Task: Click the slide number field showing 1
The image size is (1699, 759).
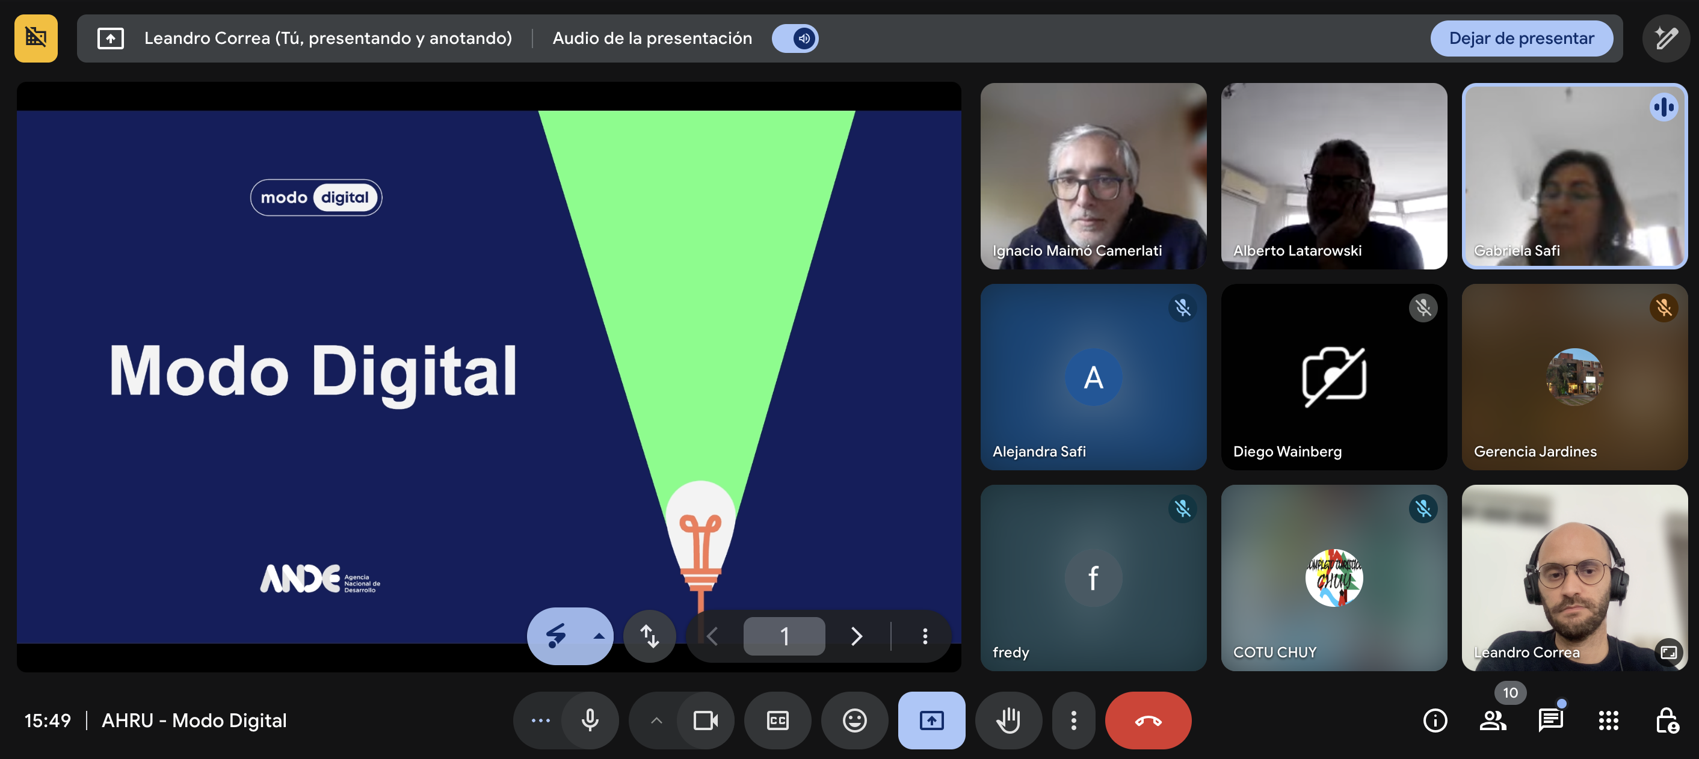Action: tap(784, 636)
